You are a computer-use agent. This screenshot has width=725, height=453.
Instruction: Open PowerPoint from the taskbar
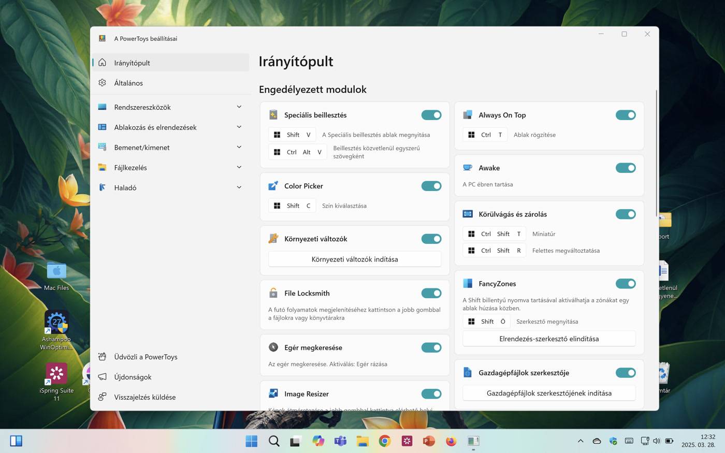429,441
